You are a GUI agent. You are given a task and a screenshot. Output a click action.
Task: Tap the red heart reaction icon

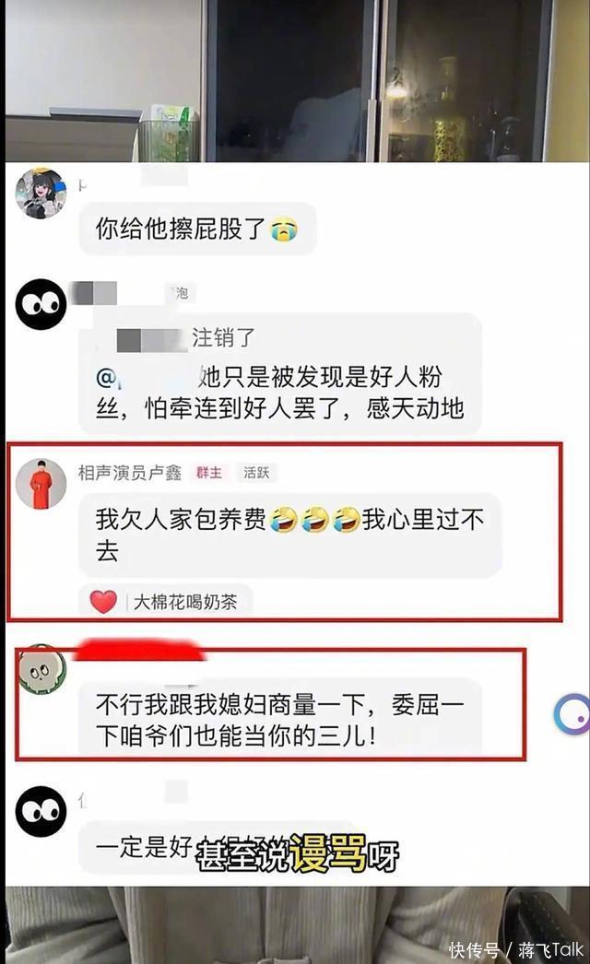click(x=102, y=601)
